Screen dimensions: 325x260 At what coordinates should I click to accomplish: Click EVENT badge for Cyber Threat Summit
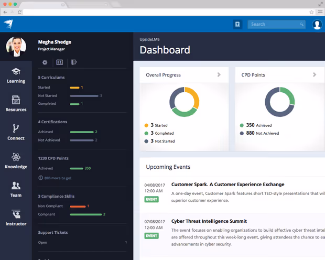click(x=151, y=236)
